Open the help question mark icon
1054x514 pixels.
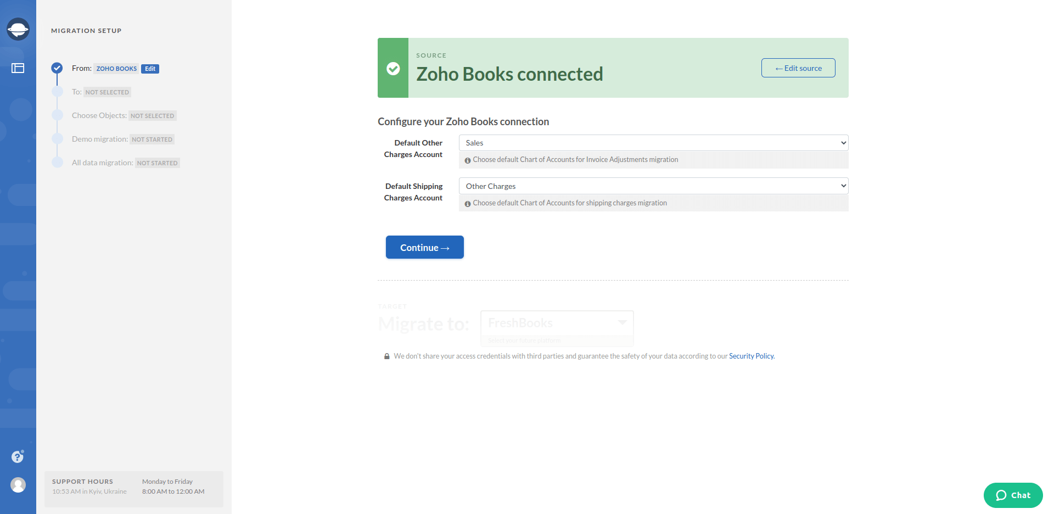(x=18, y=456)
